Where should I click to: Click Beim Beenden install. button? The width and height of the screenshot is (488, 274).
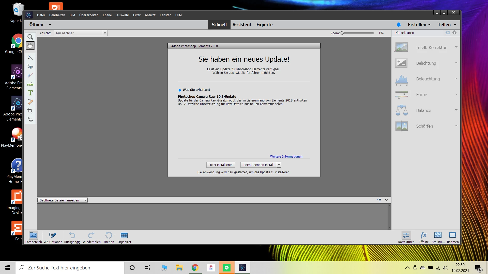pyautogui.click(x=259, y=165)
